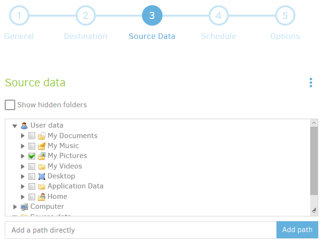Click the My Pictures folder icon
323x243 pixels.
[x=42, y=156]
